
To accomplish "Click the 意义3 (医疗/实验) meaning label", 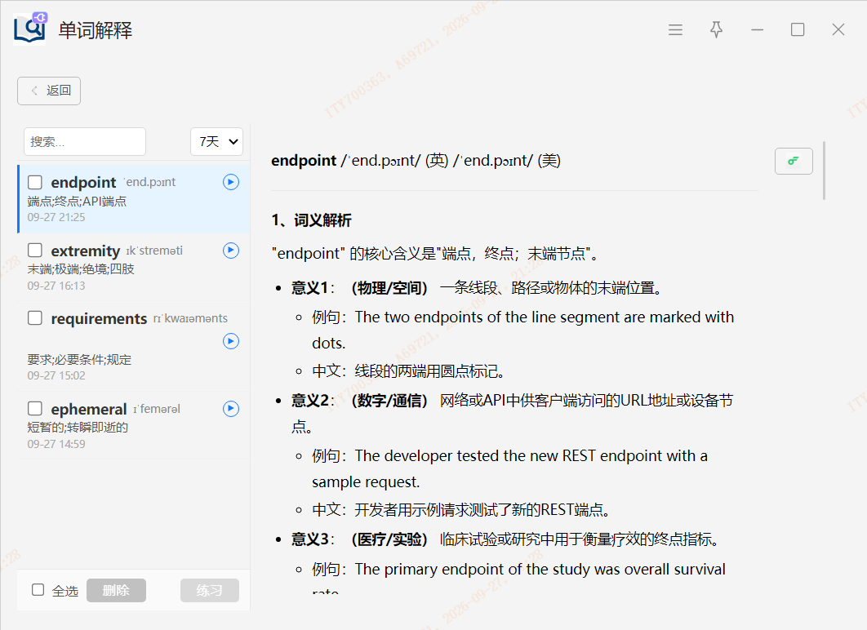I will [x=359, y=539].
